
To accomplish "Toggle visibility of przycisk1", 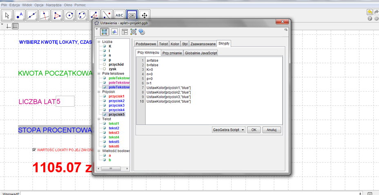I will tap(105, 96).
